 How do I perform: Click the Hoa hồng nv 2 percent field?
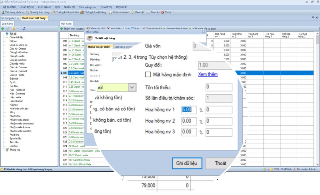[189, 121]
